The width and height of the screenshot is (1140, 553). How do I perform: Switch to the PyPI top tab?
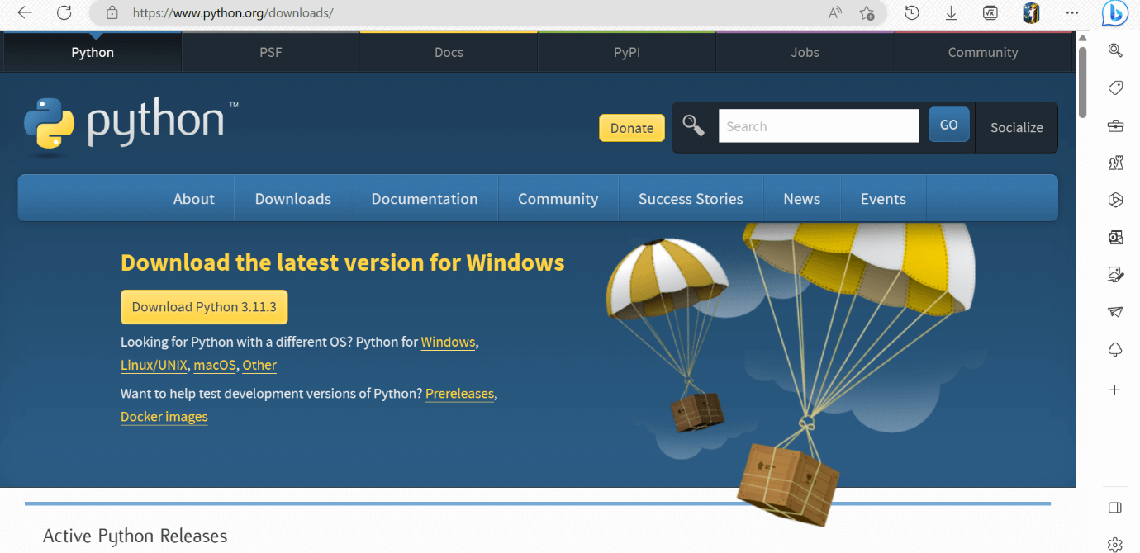(x=626, y=52)
